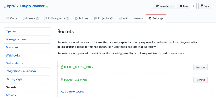Click the repository icon beside dpnl87
Viewport: 216px width, 101px height.
(5, 6)
